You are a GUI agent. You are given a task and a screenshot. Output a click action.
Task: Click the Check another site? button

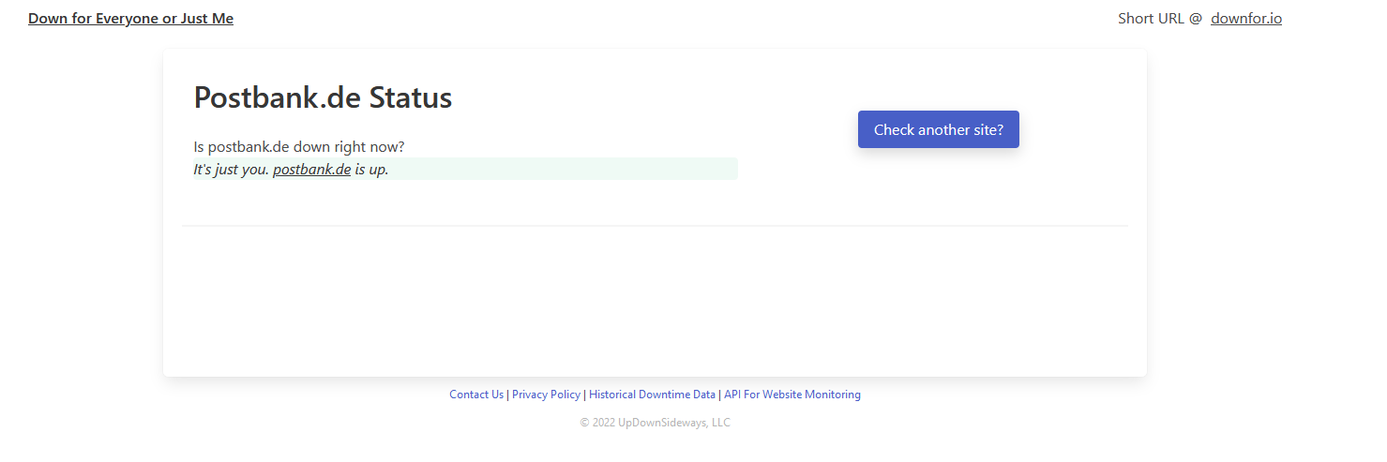939,129
